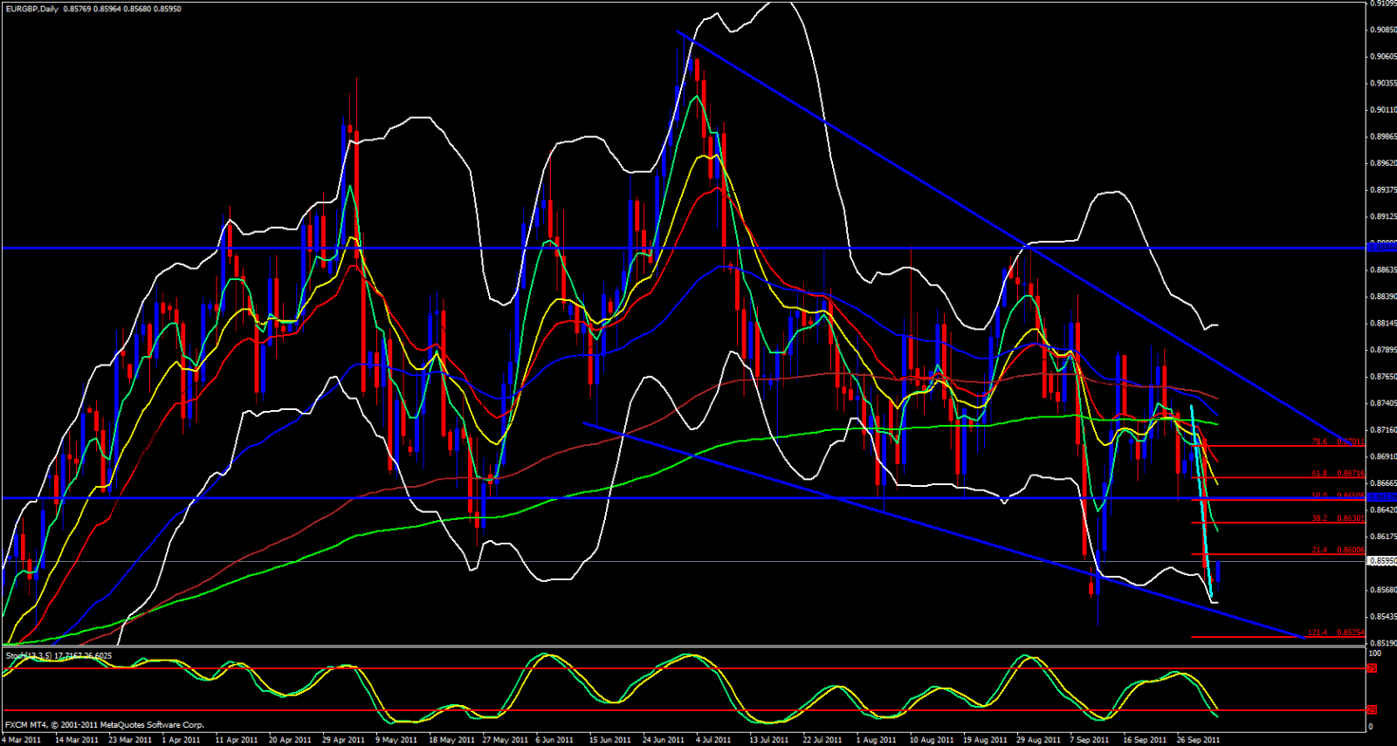Click the FXCM MT4 MetaQuotes copyright text
Image resolution: width=1397 pixels, height=746 pixels.
click(105, 725)
